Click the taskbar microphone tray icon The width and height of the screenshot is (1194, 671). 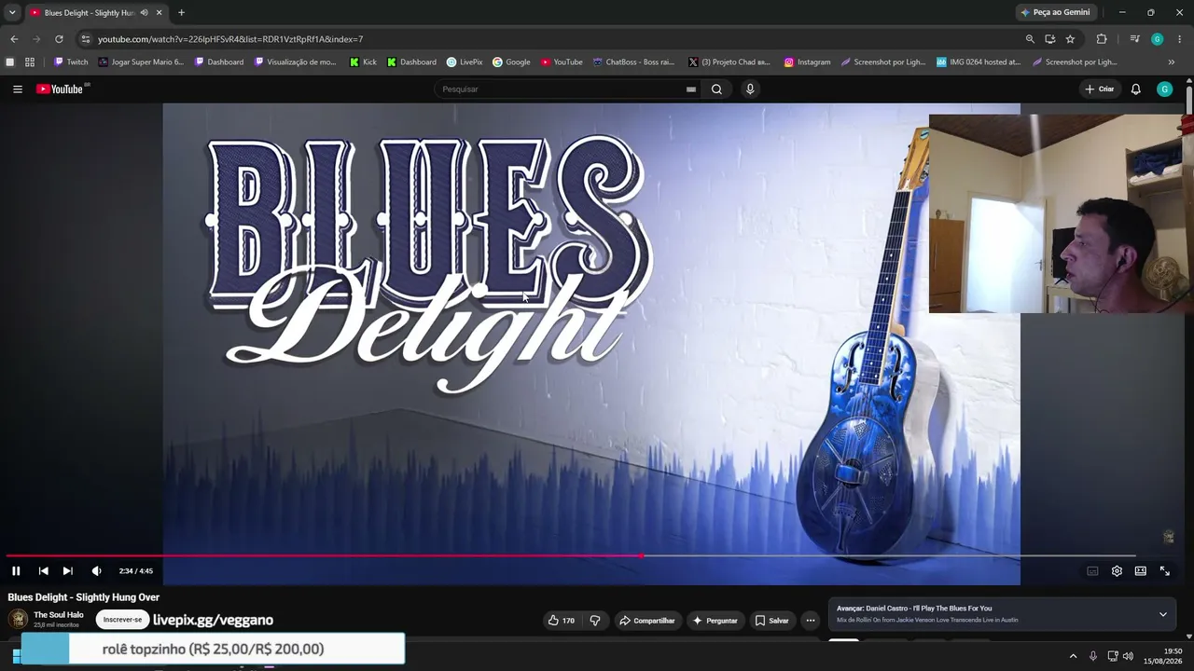[1093, 656]
